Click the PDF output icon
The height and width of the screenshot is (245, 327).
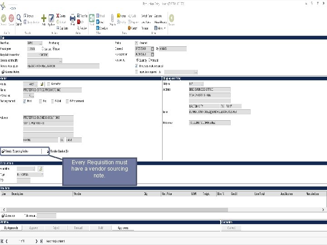[x=79, y=22]
